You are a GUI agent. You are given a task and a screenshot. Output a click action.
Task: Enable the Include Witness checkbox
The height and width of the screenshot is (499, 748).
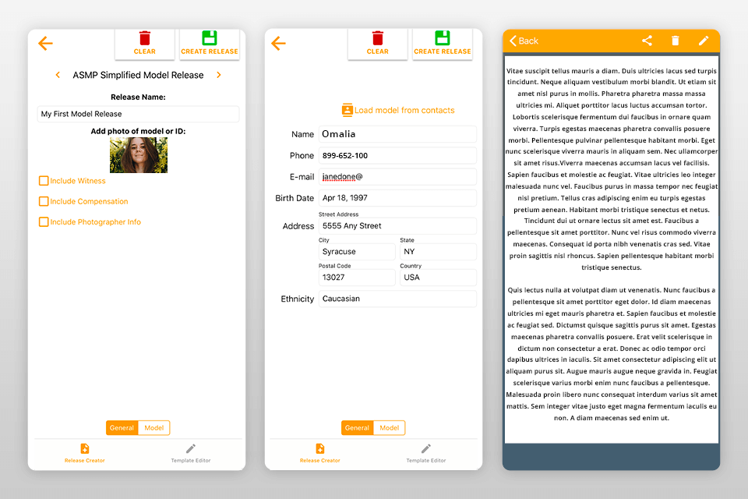44,181
